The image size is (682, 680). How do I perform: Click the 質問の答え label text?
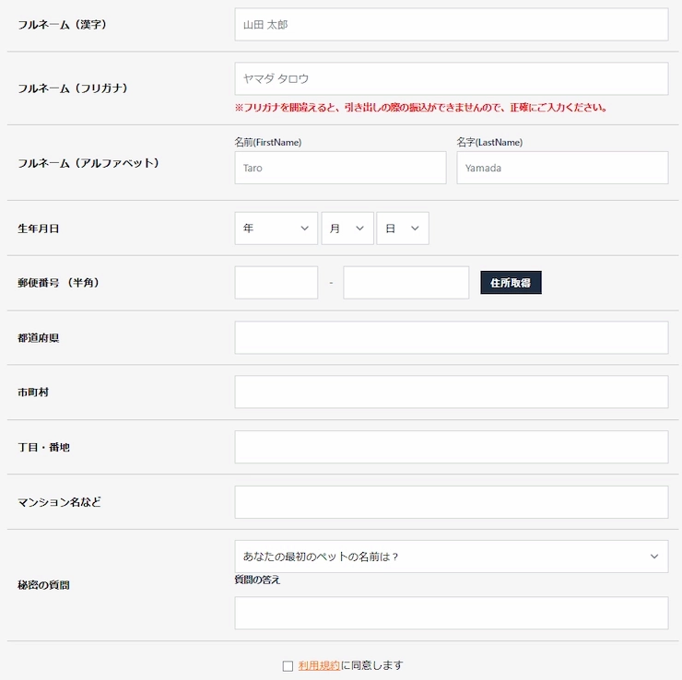[x=257, y=580]
